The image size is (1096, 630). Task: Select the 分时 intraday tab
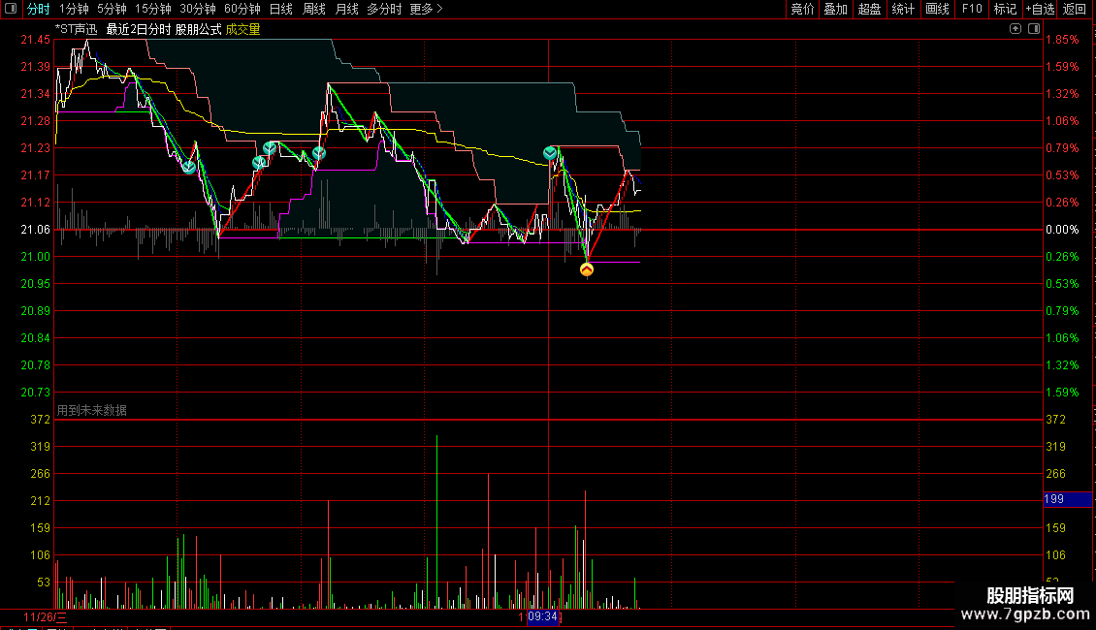tap(39, 9)
